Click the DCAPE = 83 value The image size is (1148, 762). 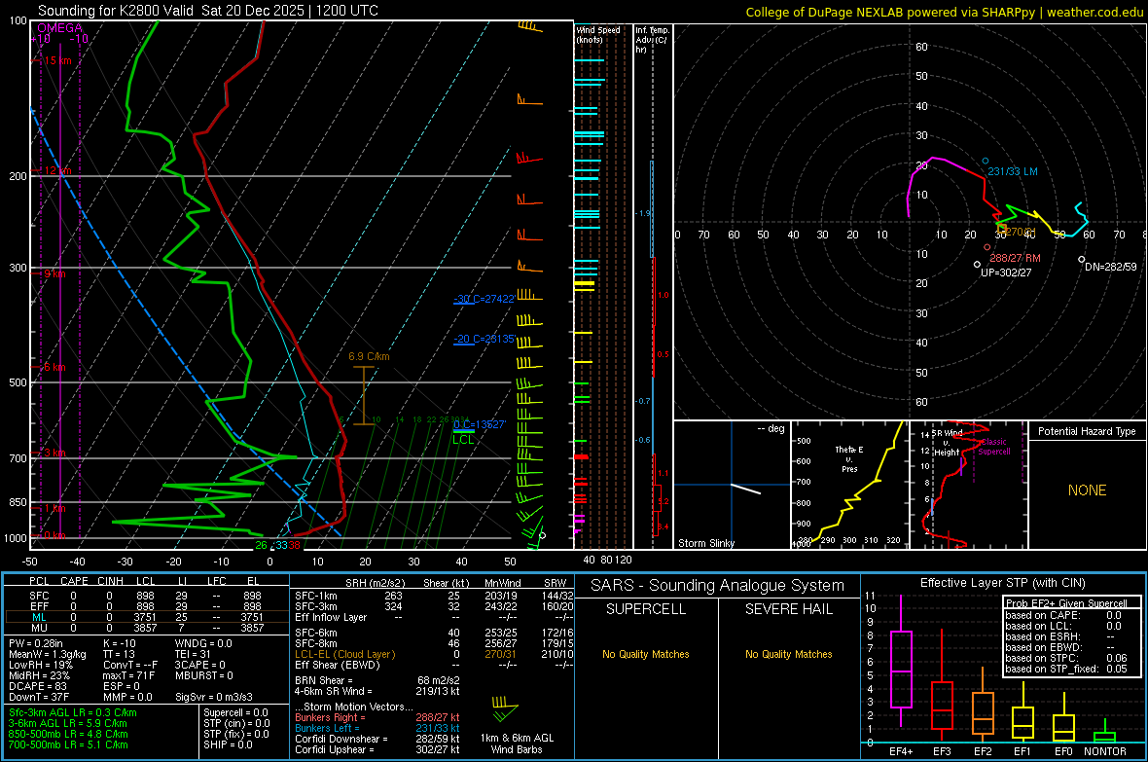37,686
